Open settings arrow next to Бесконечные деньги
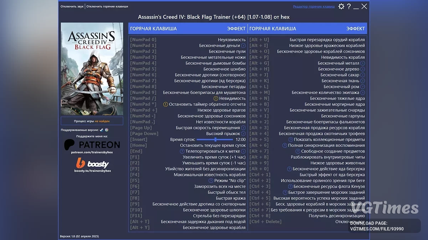428x240 pixels. click(x=243, y=46)
